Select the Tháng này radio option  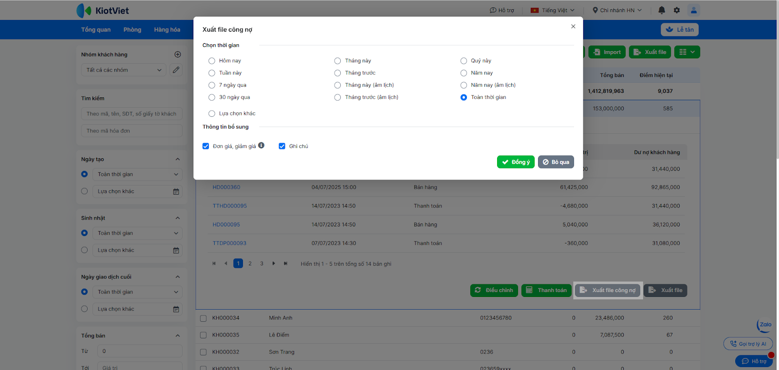pyautogui.click(x=337, y=61)
